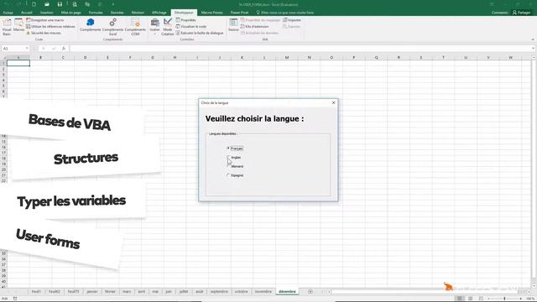Toggle Mode Création design mode
The height and width of the screenshot is (302, 537).
(168, 27)
